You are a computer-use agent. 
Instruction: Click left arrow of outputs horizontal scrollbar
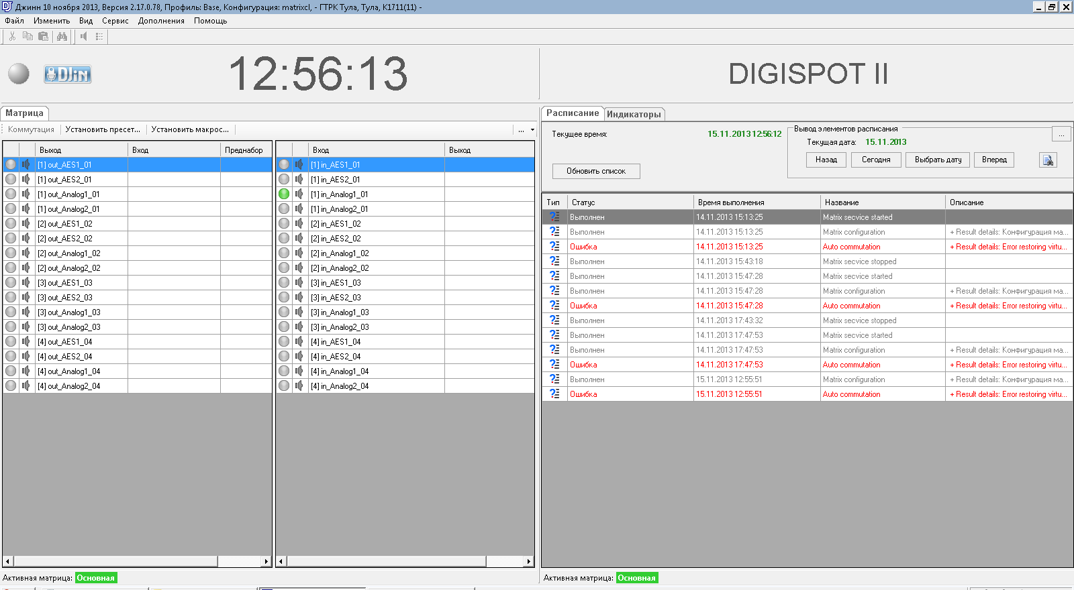7,561
